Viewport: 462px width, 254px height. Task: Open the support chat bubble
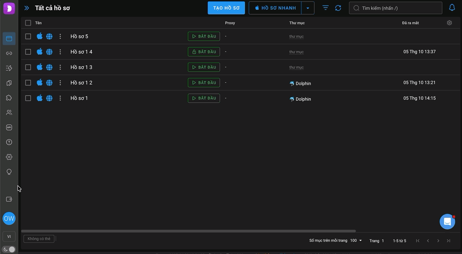[447, 222]
